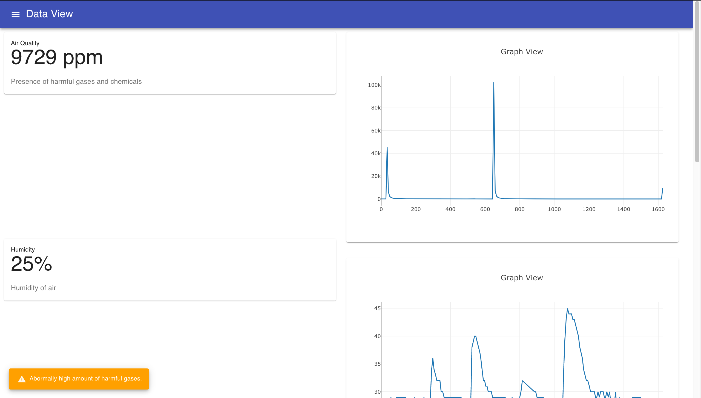Click the 35 y-axis label on humidity graph
The height and width of the screenshot is (398, 701).
[x=377, y=364]
